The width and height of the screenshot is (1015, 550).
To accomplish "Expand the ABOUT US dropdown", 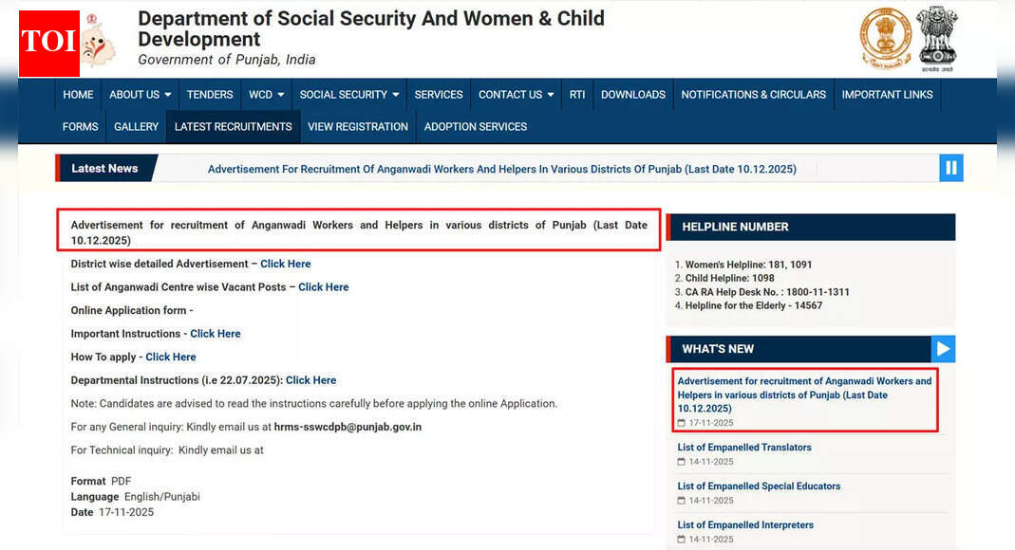I will pos(140,94).
